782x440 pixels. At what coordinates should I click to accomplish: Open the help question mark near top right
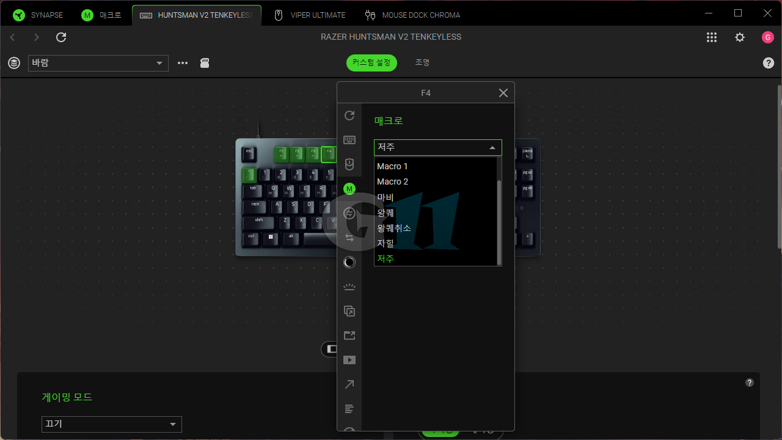(769, 63)
